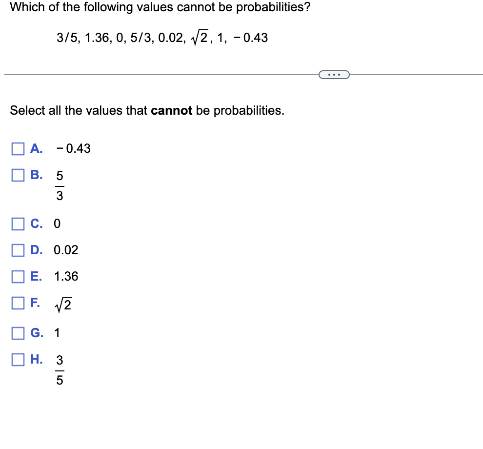Select the letter H label
Viewport: 483px width, 449px height.
pos(35,359)
